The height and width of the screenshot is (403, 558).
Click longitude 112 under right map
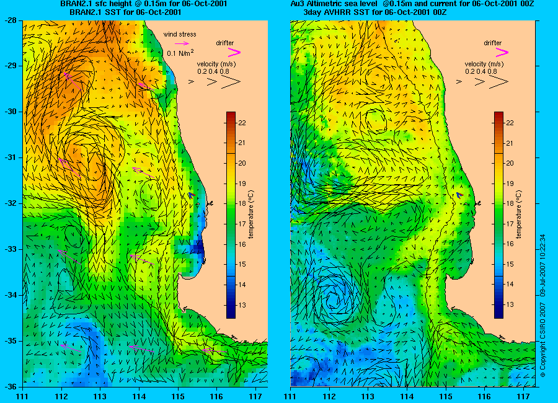pos(329,397)
